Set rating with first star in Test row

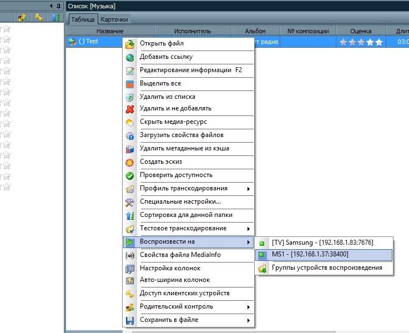344,42
